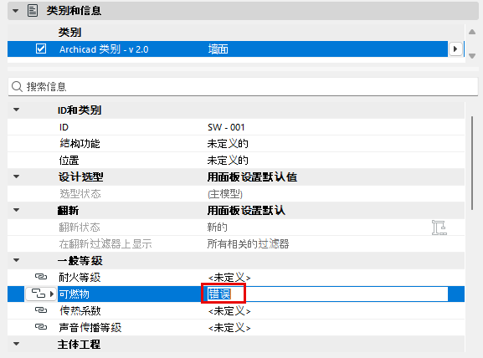
Task: Select the 可燃物 property name
Action: click(x=75, y=294)
